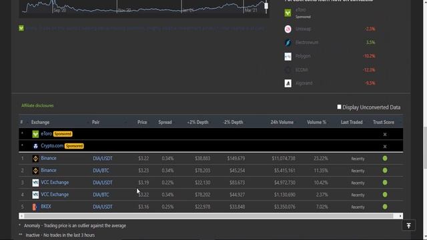Click the $3.19 price cell

pyautogui.click(x=143, y=183)
